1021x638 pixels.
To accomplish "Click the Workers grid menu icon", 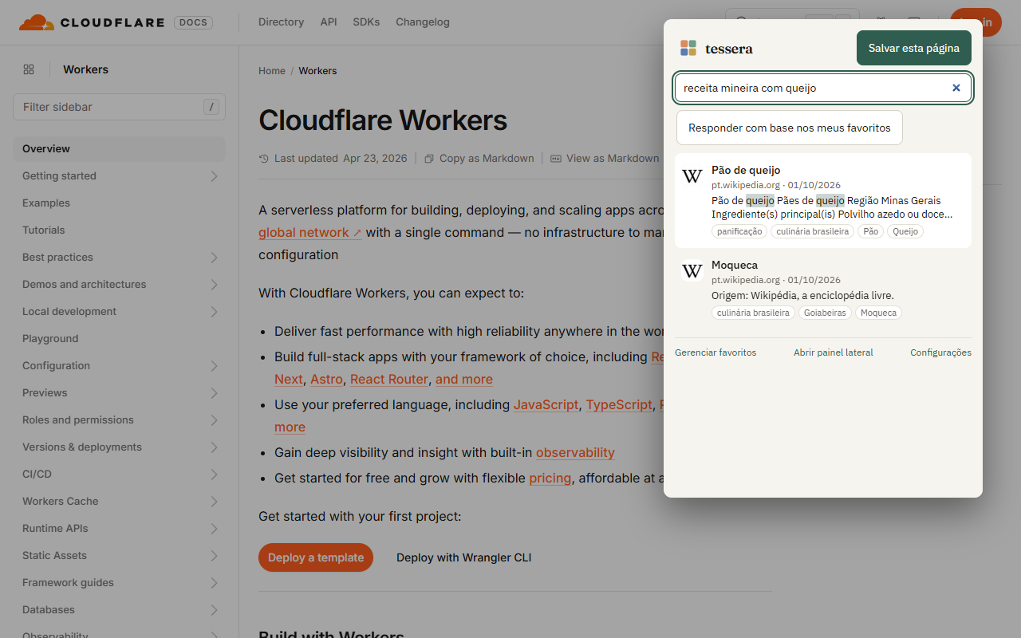I will pos(29,69).
